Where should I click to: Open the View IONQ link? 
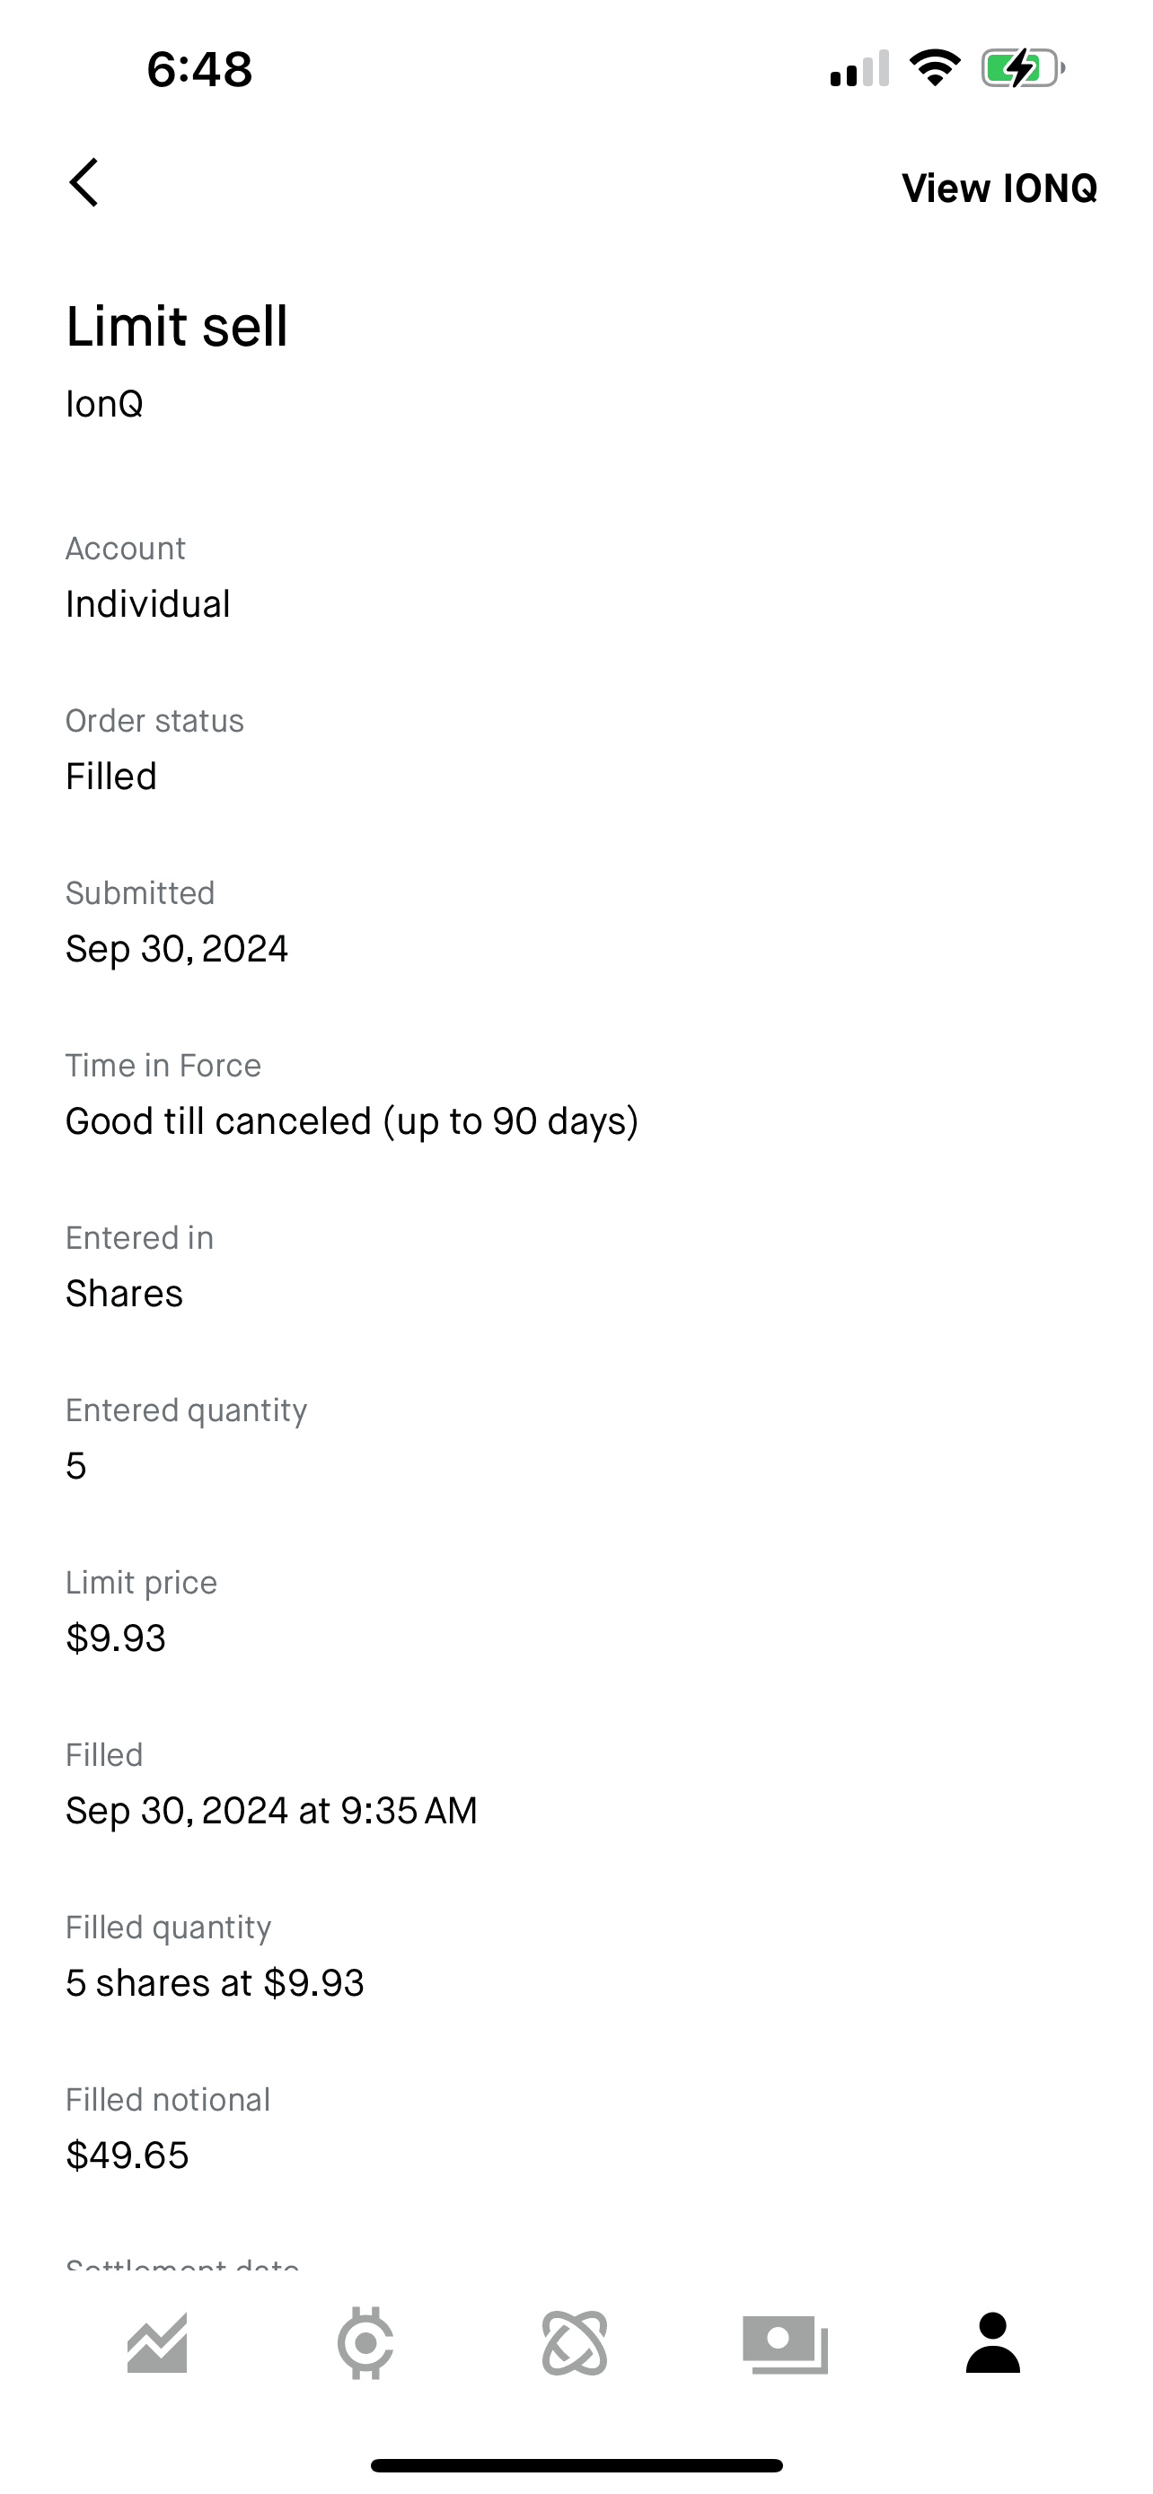[999, 188]
